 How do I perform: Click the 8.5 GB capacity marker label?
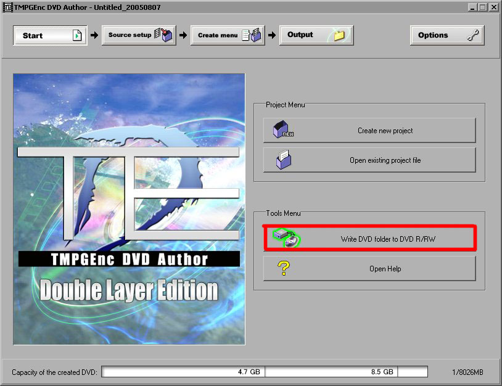(382, 372)
